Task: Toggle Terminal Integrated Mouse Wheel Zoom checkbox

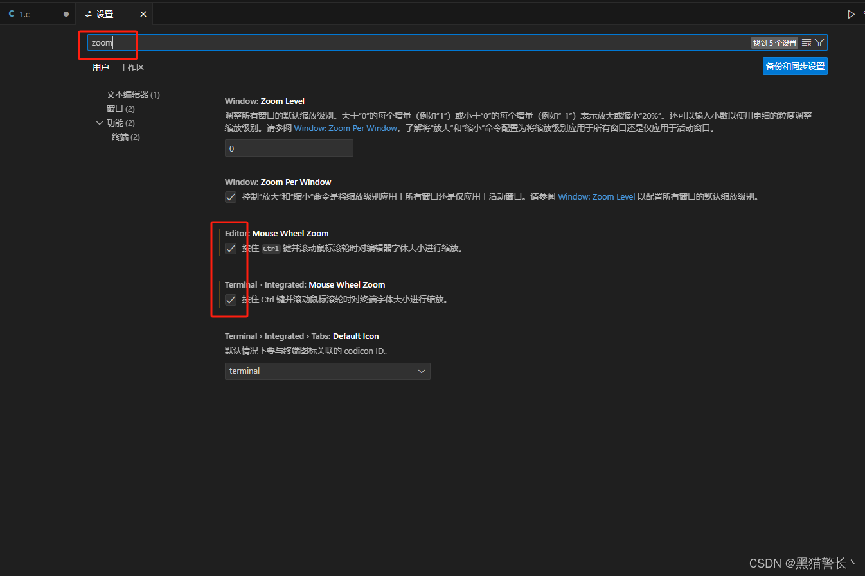Action: click(231, 300)
